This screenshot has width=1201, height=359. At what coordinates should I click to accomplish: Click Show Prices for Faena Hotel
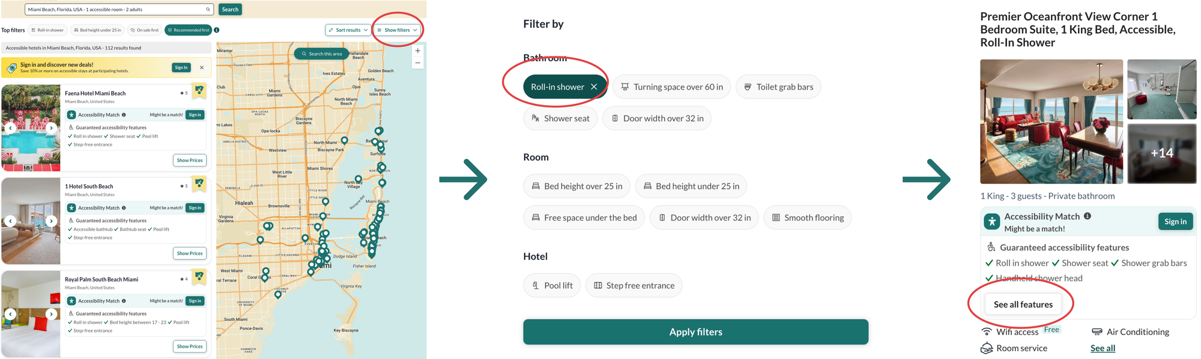pyautogui.click(x=190, y=160)
